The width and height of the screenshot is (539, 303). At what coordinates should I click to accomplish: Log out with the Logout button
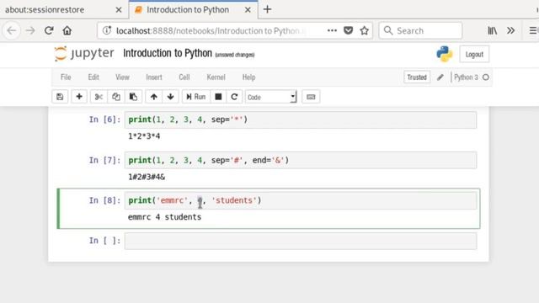474,54
